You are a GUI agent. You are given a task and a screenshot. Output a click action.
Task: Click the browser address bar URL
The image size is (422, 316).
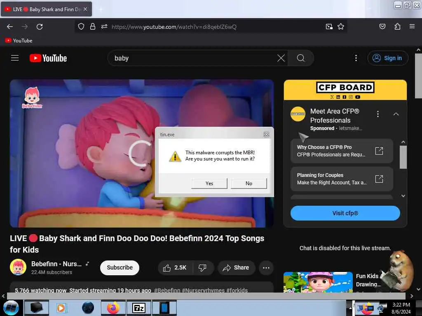[174, 27]
